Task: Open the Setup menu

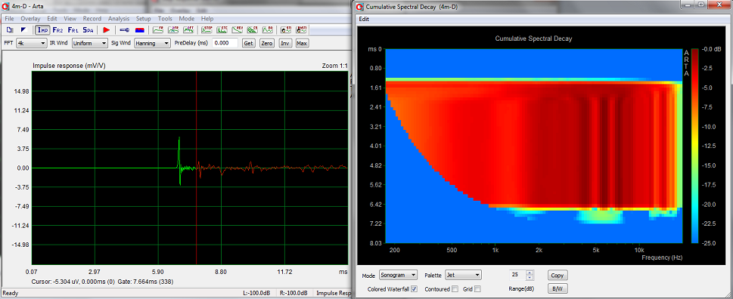Action: (144, 19)
